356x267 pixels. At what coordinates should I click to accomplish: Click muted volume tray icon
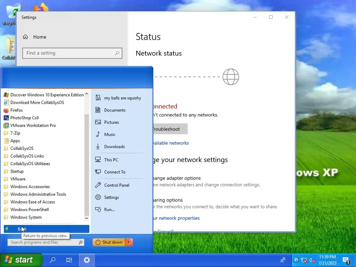click(312, 260)
